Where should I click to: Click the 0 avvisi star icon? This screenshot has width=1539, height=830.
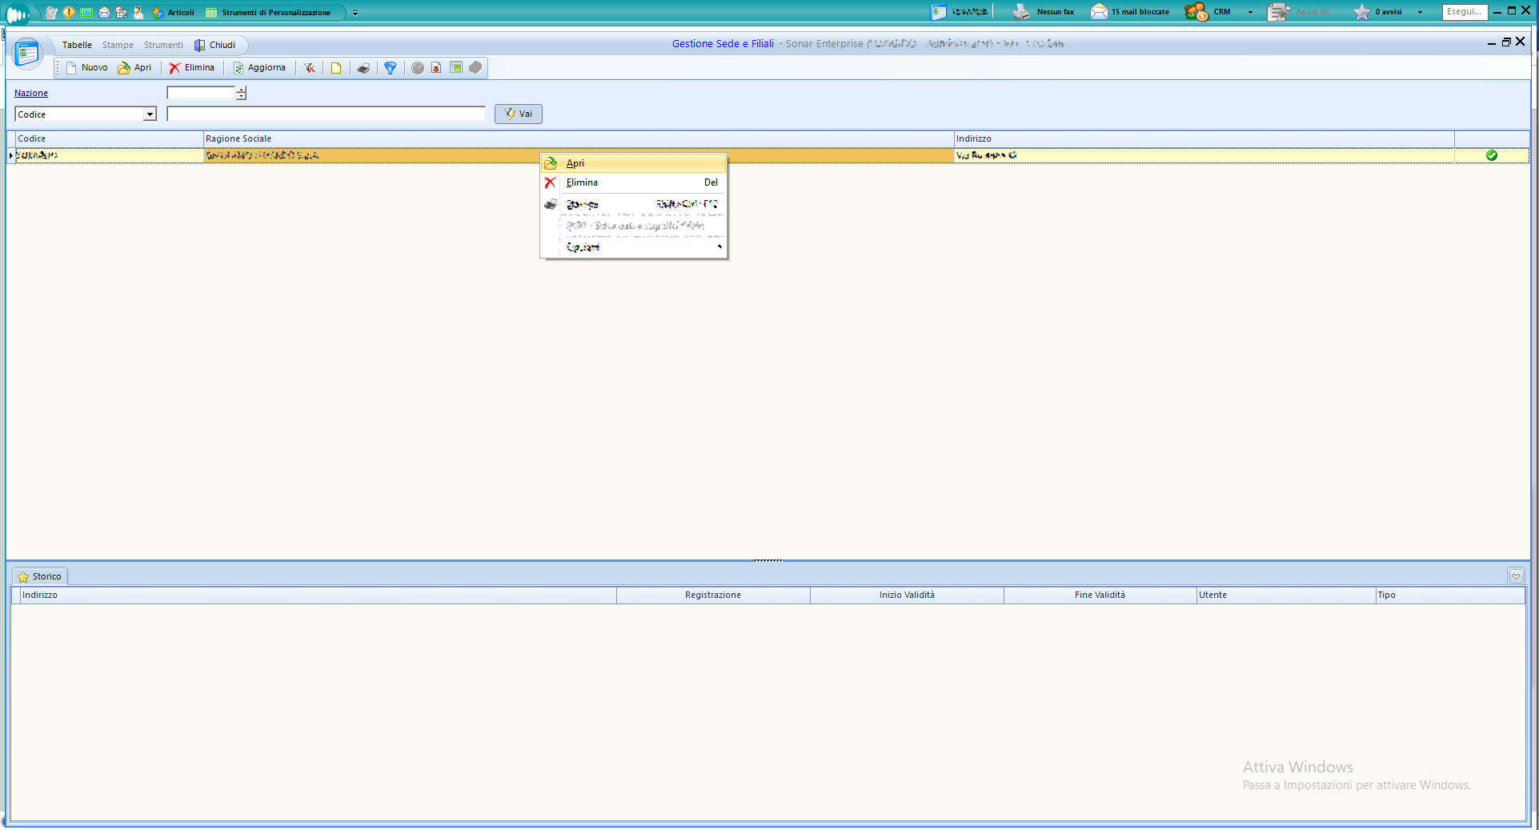[x=1361, y=12]
